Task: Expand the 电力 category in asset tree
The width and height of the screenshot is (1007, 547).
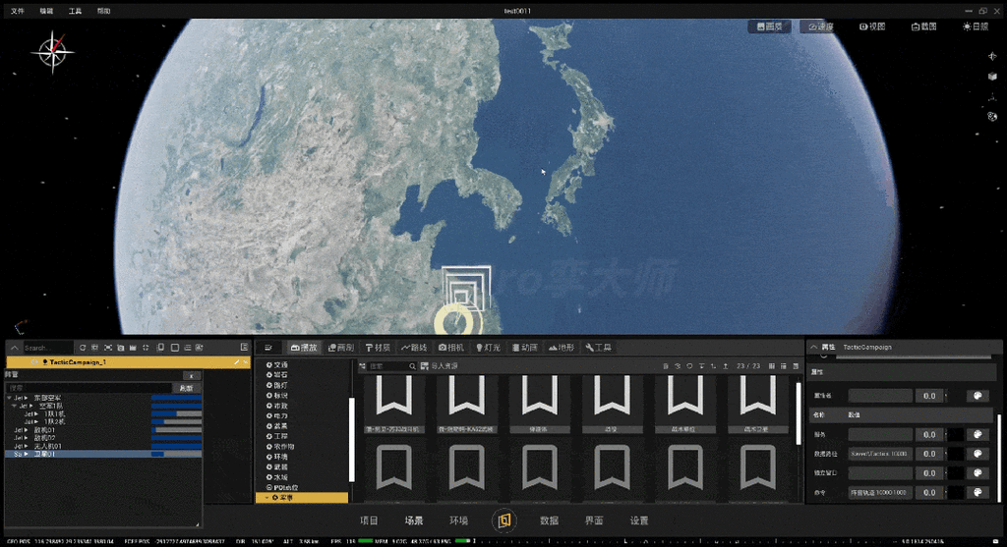Action: pos(277,416)
